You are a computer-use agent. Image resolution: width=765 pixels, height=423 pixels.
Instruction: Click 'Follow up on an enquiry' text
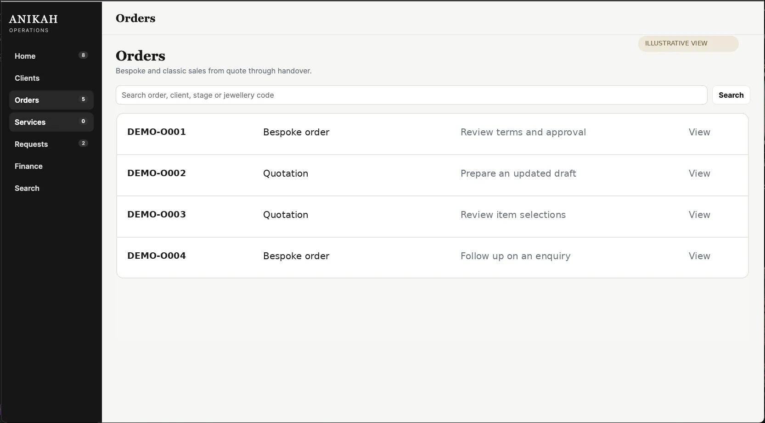(515, 256)
